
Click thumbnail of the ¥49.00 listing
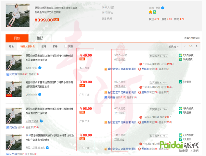click(14, 62)
